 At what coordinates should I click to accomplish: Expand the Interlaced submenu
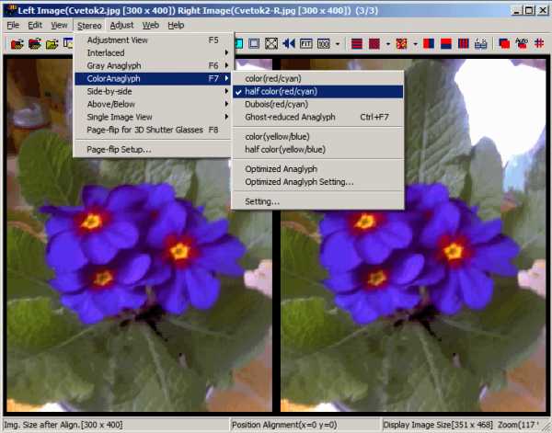click(153, 52)
